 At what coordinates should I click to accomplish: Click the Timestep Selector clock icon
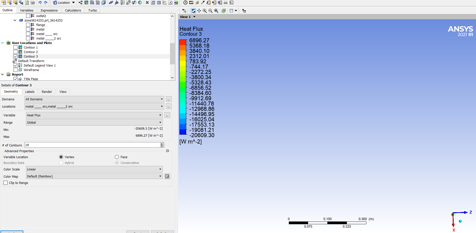(185, 3)
